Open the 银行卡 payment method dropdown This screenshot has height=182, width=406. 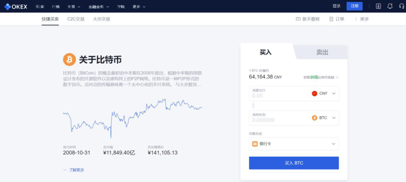point(294,144)
